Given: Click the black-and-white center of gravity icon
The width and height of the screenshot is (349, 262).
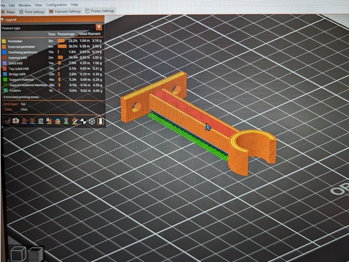Looking at the screenshot, I should pos(82,120).
